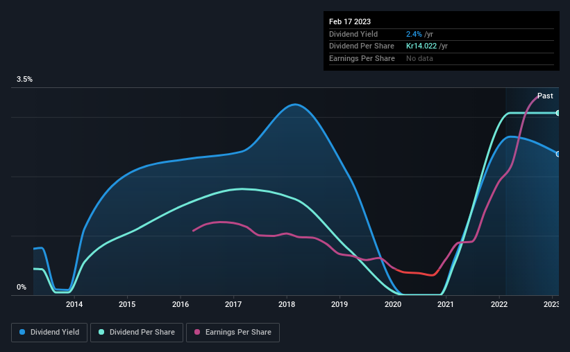Click the 2017 x-axis label
Viewport: 570px width, 352px height.
click(x=233, y=304)
